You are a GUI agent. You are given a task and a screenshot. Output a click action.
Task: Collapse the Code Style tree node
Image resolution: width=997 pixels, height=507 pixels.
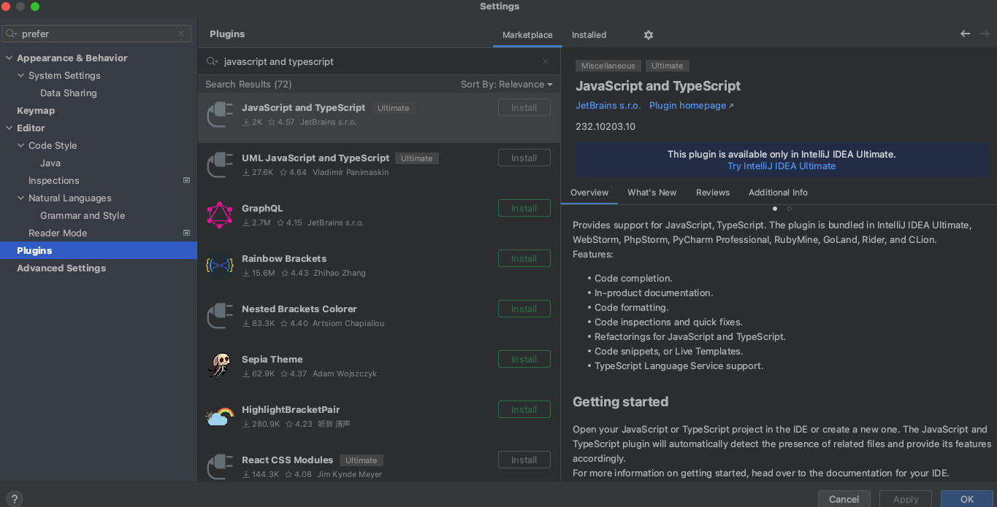tap(20, 145)
